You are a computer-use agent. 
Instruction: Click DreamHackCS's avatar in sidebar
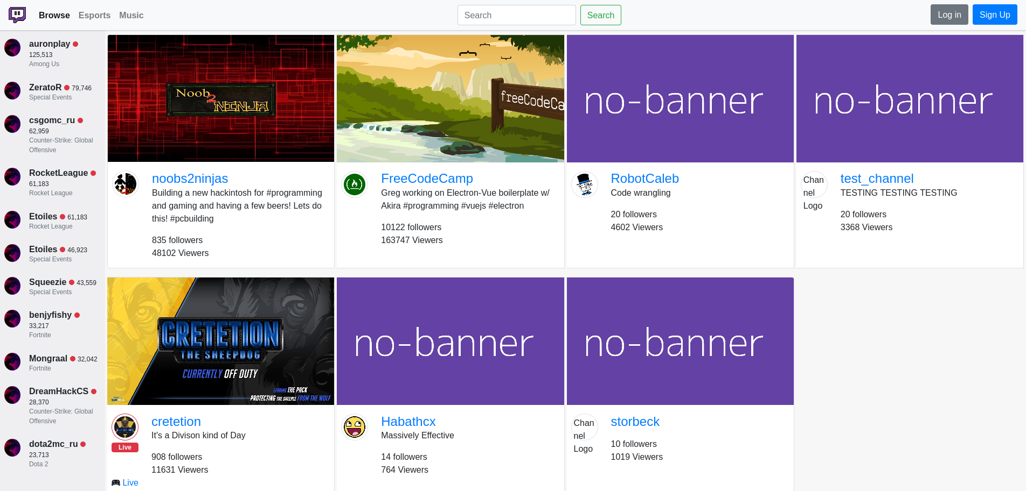pos(12,395)
